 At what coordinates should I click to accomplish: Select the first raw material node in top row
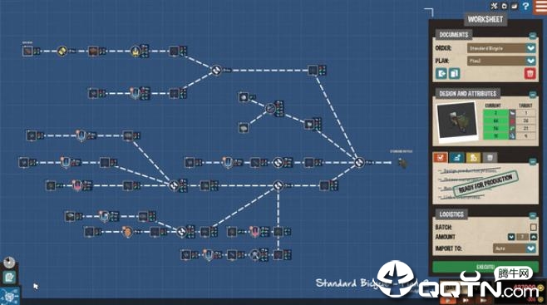coord(27,51)
